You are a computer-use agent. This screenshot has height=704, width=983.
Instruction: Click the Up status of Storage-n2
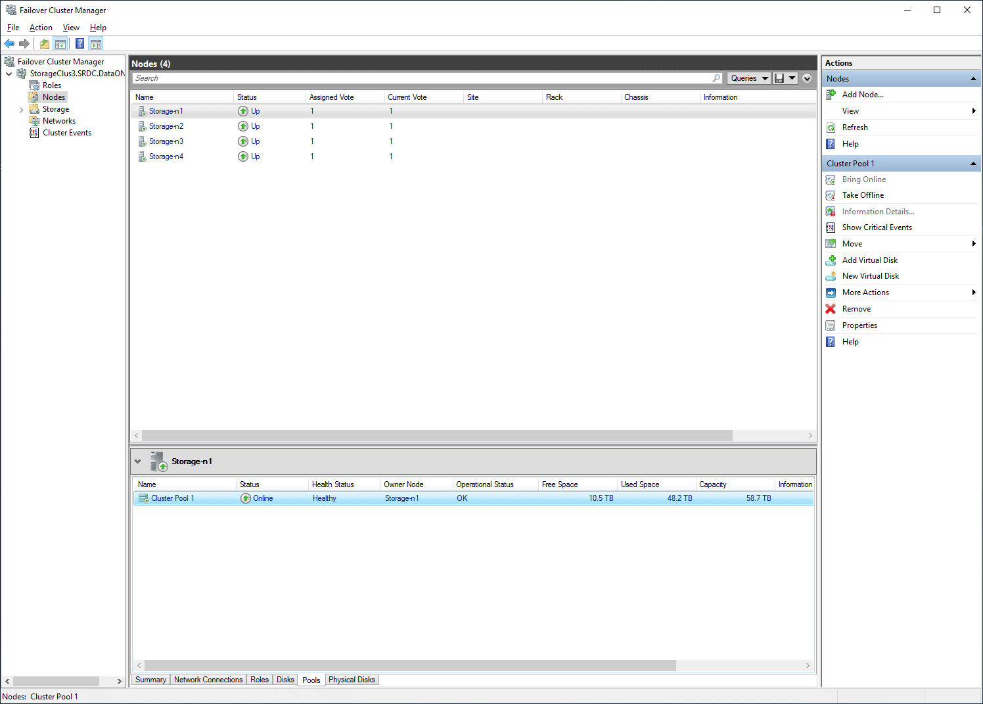[256, 126]
